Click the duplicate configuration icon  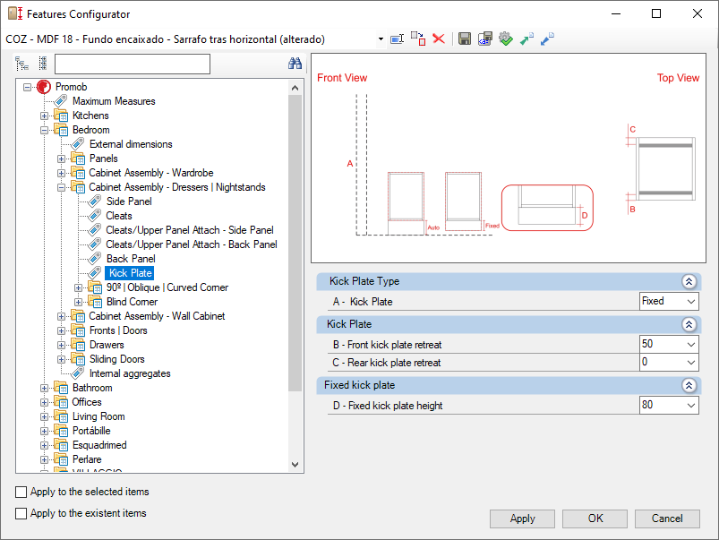point(418,39)
